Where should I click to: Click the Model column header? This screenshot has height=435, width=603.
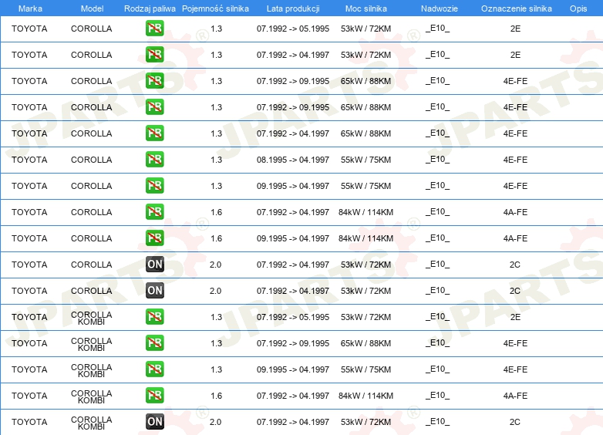point(92,8)
